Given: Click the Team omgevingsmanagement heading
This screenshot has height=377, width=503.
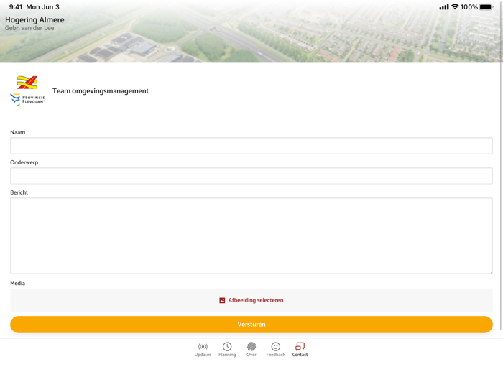Looking at the screenshot, I should tap(101, 91).
